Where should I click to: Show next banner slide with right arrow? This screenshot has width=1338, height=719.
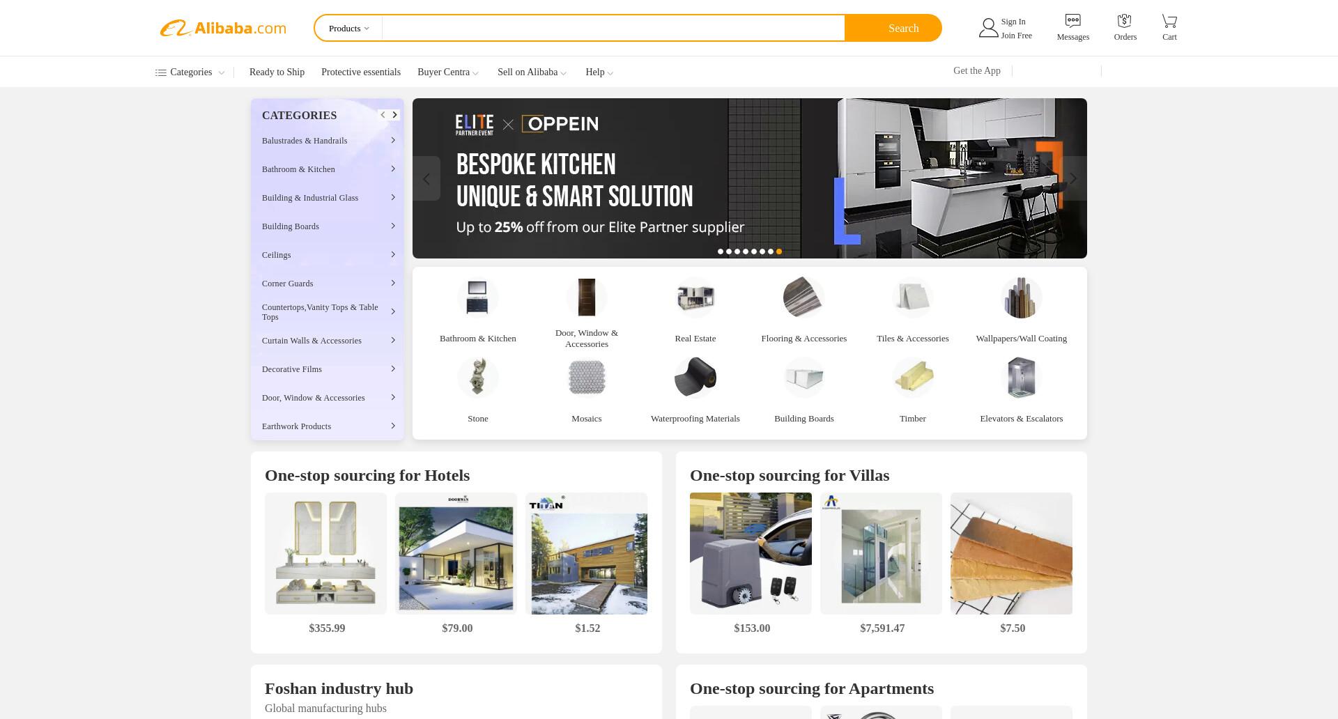tap(1073, 179)
